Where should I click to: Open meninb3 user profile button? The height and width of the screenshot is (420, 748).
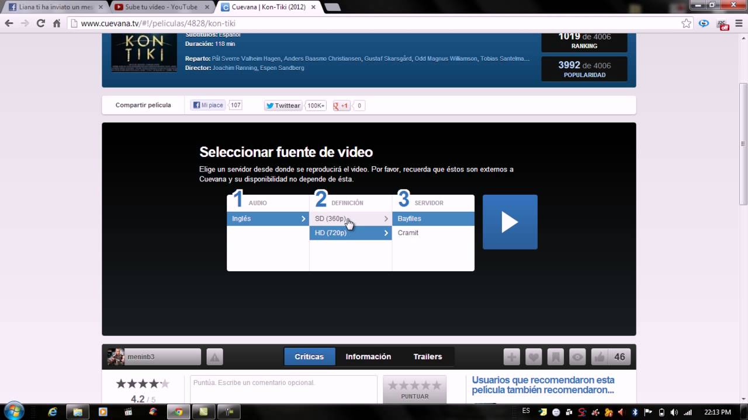[154, 357]
